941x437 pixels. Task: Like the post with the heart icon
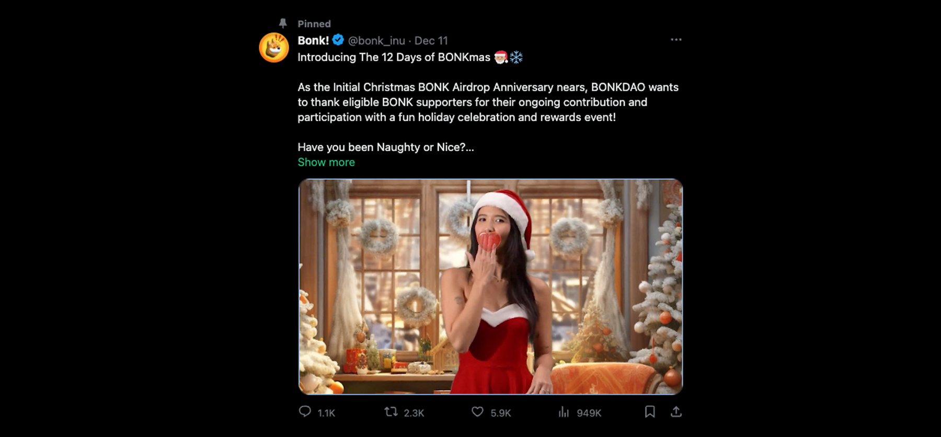tap(477, 412)
